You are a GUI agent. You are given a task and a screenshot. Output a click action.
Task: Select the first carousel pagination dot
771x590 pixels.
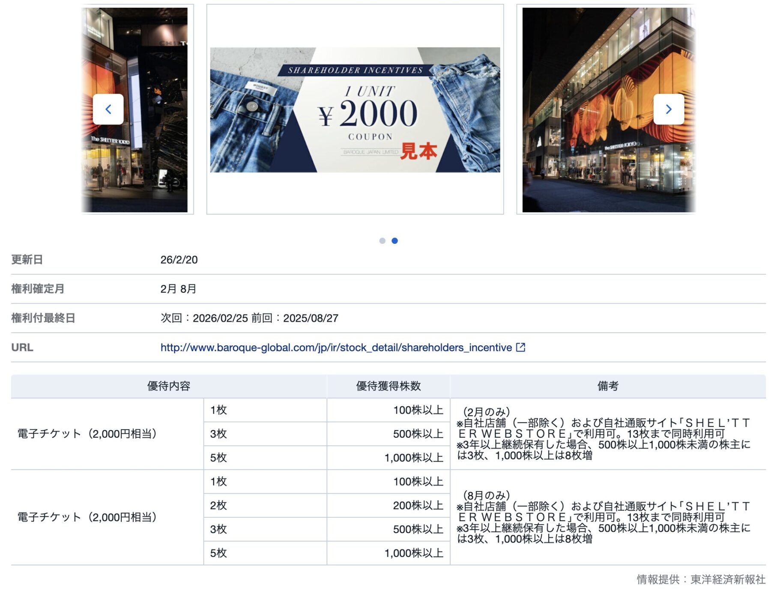click(x=382, y=241)
